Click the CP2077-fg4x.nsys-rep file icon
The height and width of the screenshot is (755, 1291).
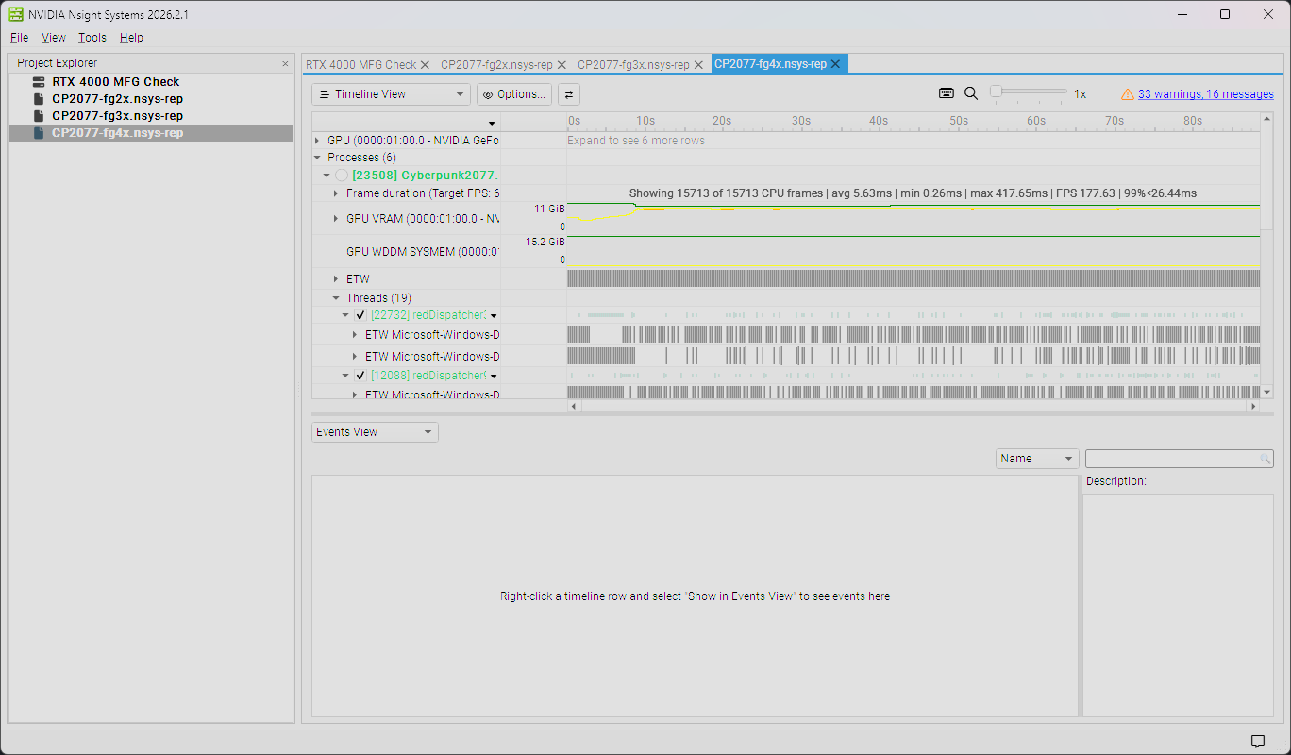click(x=39, y=133)
